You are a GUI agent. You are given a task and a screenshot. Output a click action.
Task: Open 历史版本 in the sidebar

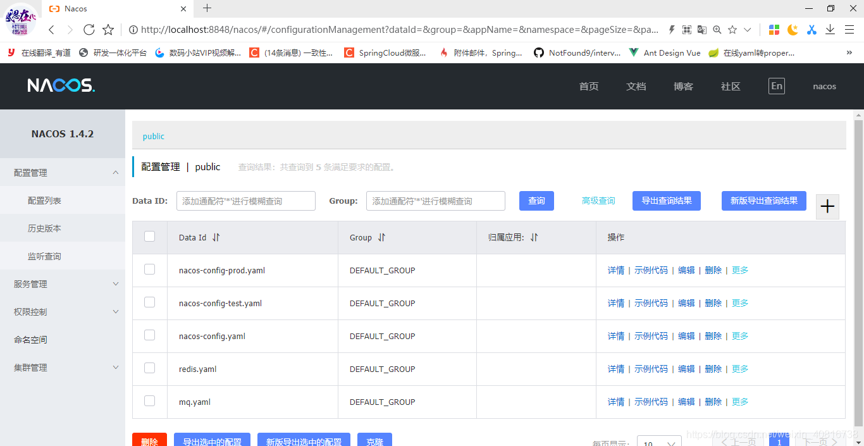tap(63, 228)
